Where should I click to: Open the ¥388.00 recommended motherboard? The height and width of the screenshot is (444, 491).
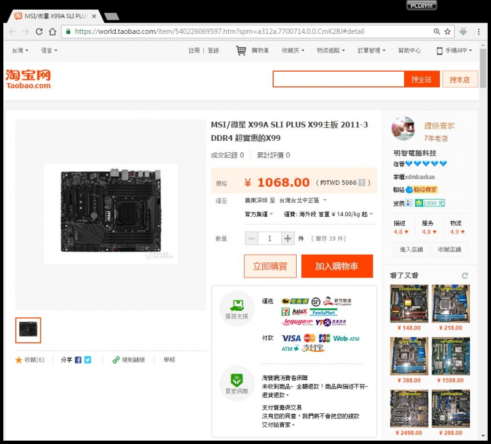[409, 356]
